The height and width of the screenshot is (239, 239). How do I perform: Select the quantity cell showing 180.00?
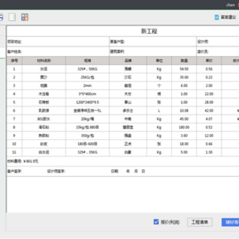(x=184, y=127)
